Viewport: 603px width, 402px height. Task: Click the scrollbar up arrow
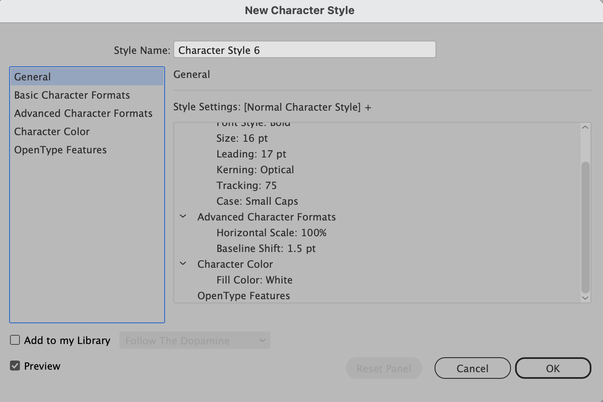pos(585,126)
